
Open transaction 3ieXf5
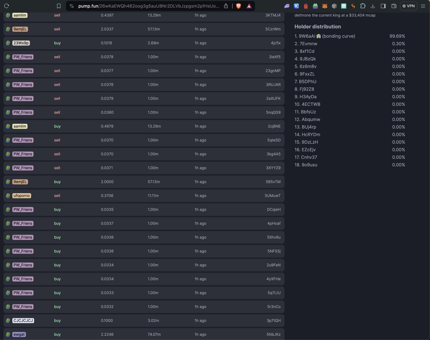pyautogui.click(x=275, y=57)
